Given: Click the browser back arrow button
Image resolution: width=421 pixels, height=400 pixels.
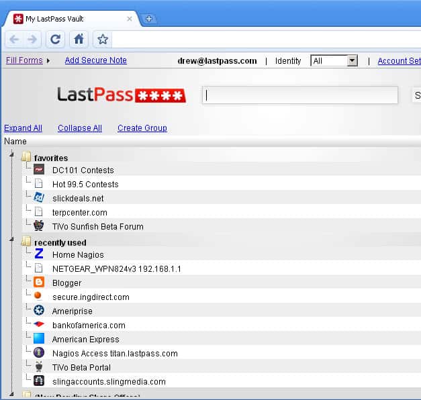Looking at the screenshot, I should click(x=14, y=40).
